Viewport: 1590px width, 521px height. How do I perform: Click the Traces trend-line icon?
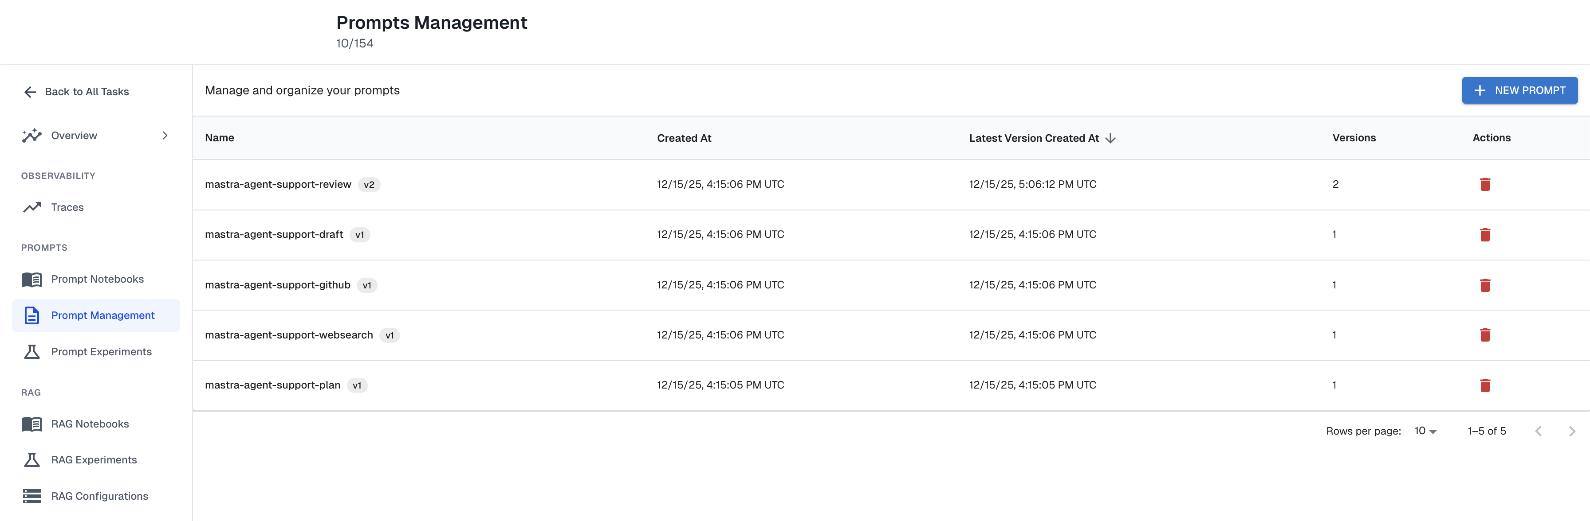(x=31, y=207)
